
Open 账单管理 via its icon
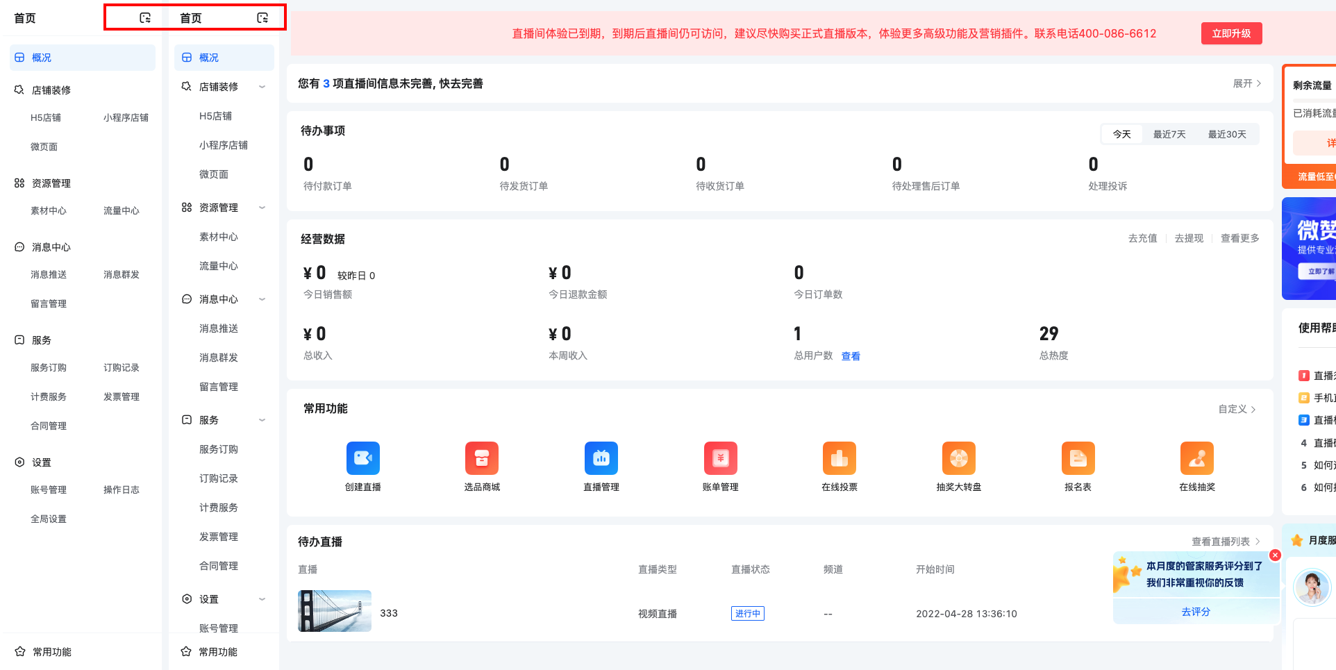point(720,458)
